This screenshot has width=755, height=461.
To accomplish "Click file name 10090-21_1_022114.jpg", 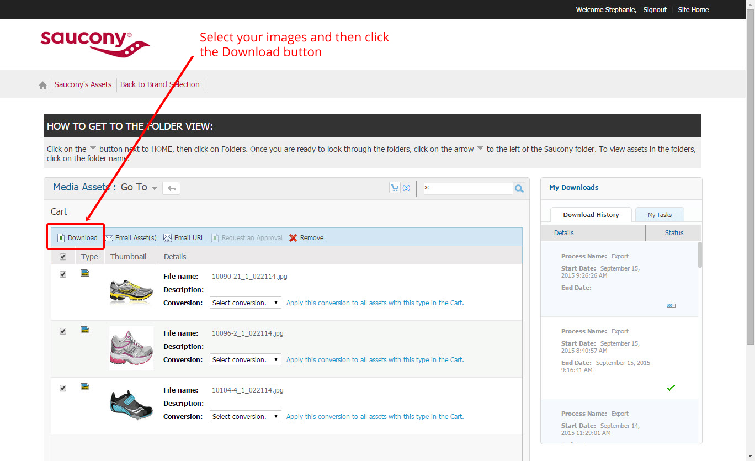I will pos(249,276).
